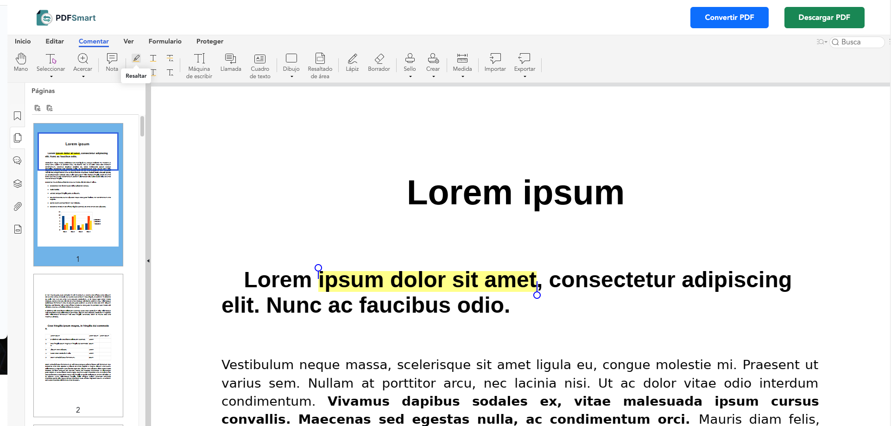Click Exportar comments icon

coord(524,62)
